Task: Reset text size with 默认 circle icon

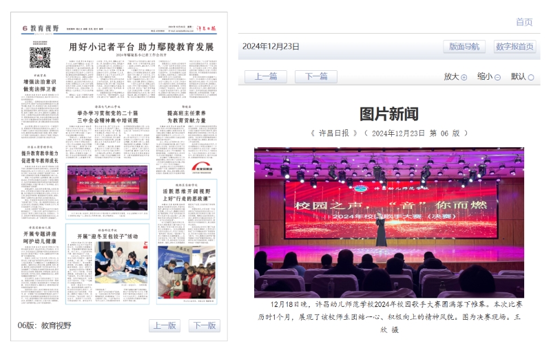Action: tap(530, 78)
